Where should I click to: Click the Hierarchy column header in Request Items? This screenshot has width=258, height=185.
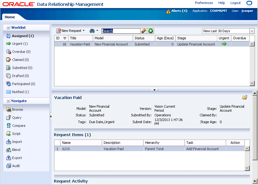[x=164, y=143]
